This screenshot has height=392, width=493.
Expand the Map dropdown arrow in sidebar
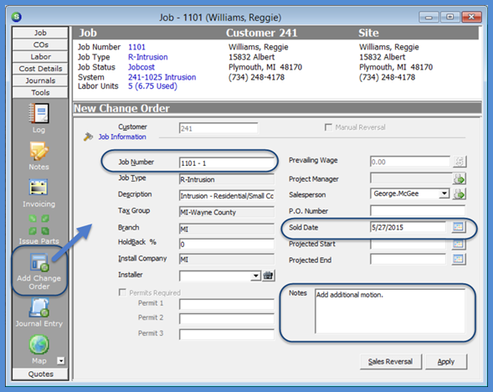(60, 360)
